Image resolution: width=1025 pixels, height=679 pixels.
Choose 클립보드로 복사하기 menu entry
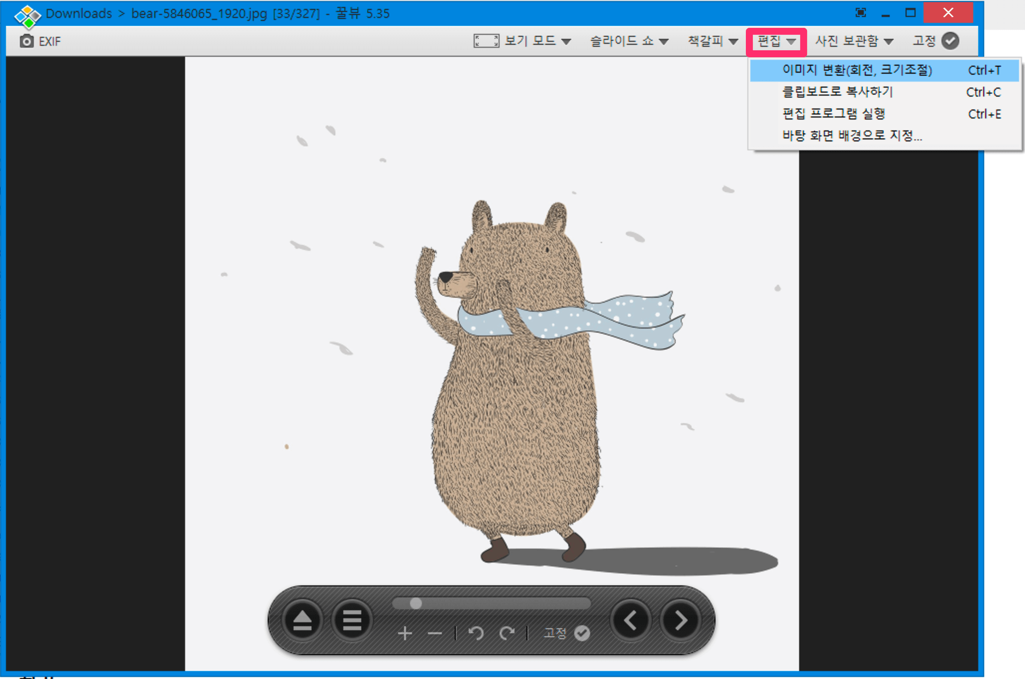pyautogui.click(x=837, y=92)
